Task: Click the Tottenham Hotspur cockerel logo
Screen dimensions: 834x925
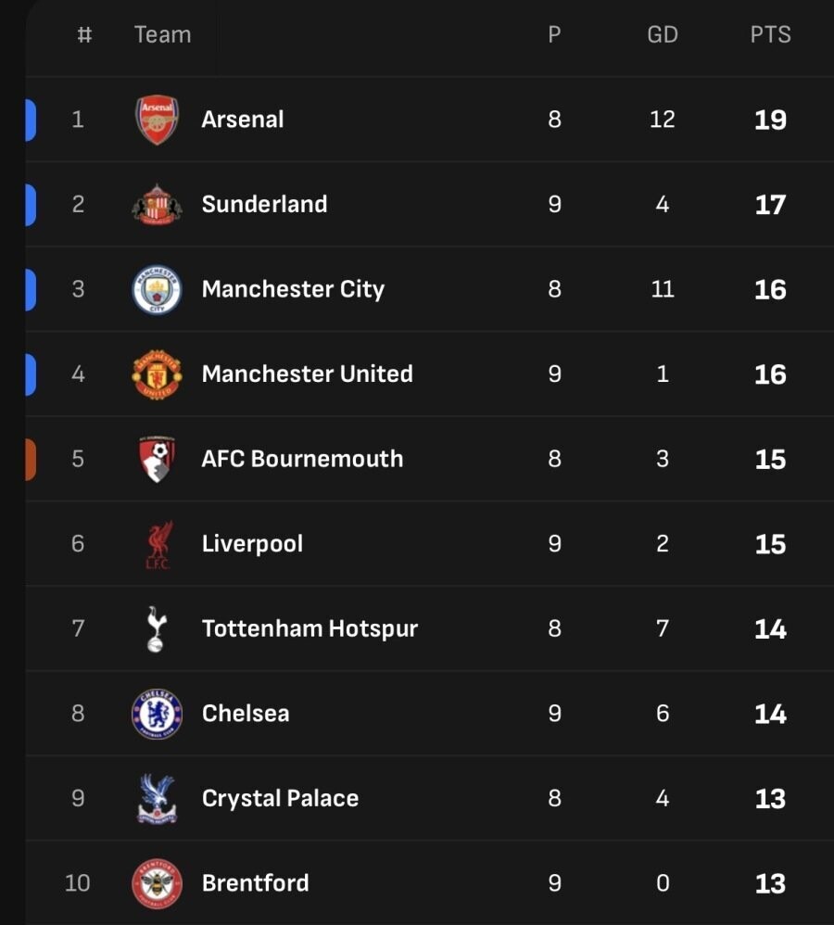Action: 157,629
